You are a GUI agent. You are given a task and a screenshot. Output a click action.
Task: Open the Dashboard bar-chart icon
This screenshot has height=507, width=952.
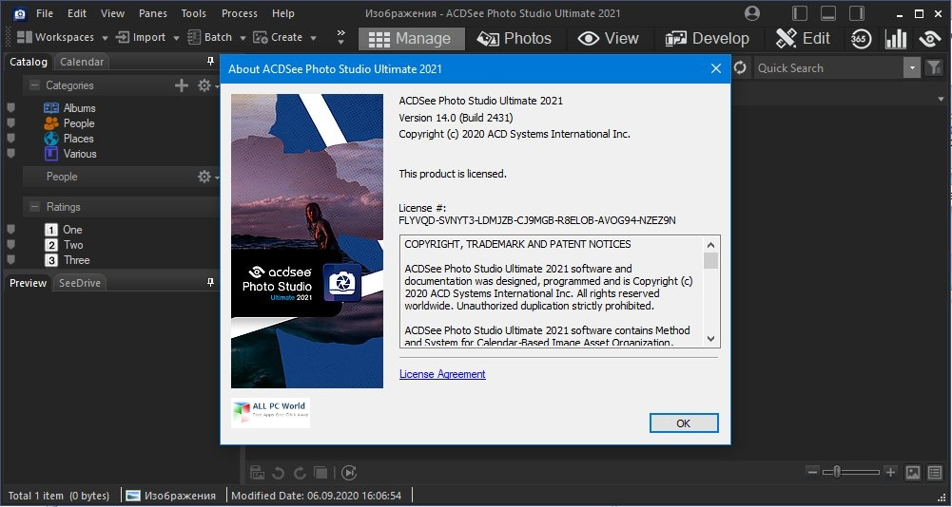pyautogui.click(x=895, y=38)
